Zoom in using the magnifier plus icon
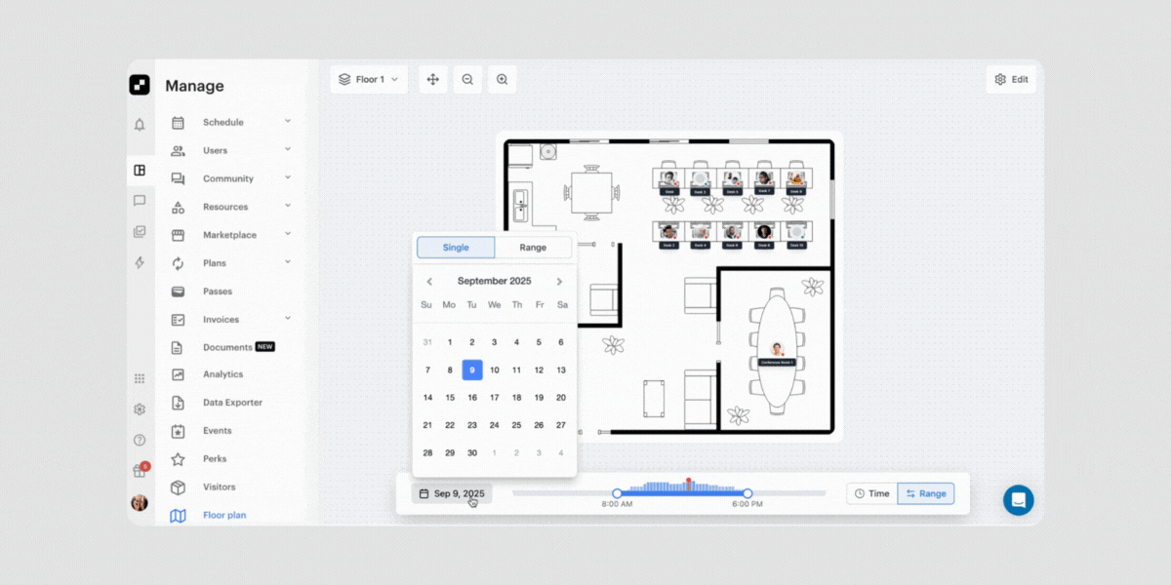The image size is (1171, 585). click(503, 79)
